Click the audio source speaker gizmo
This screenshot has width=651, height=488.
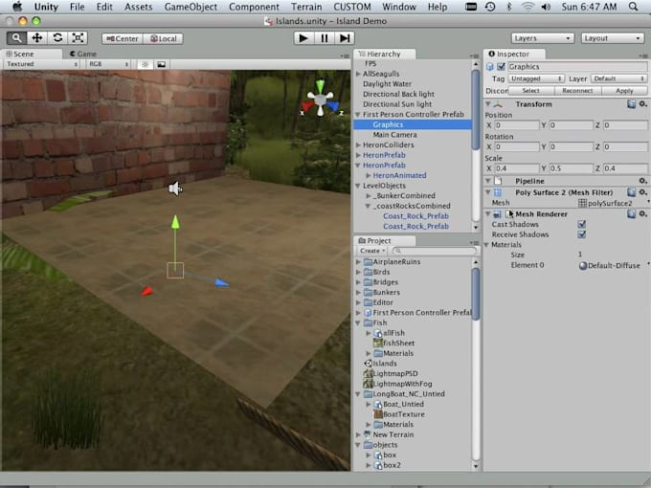(x=175, y=189)
